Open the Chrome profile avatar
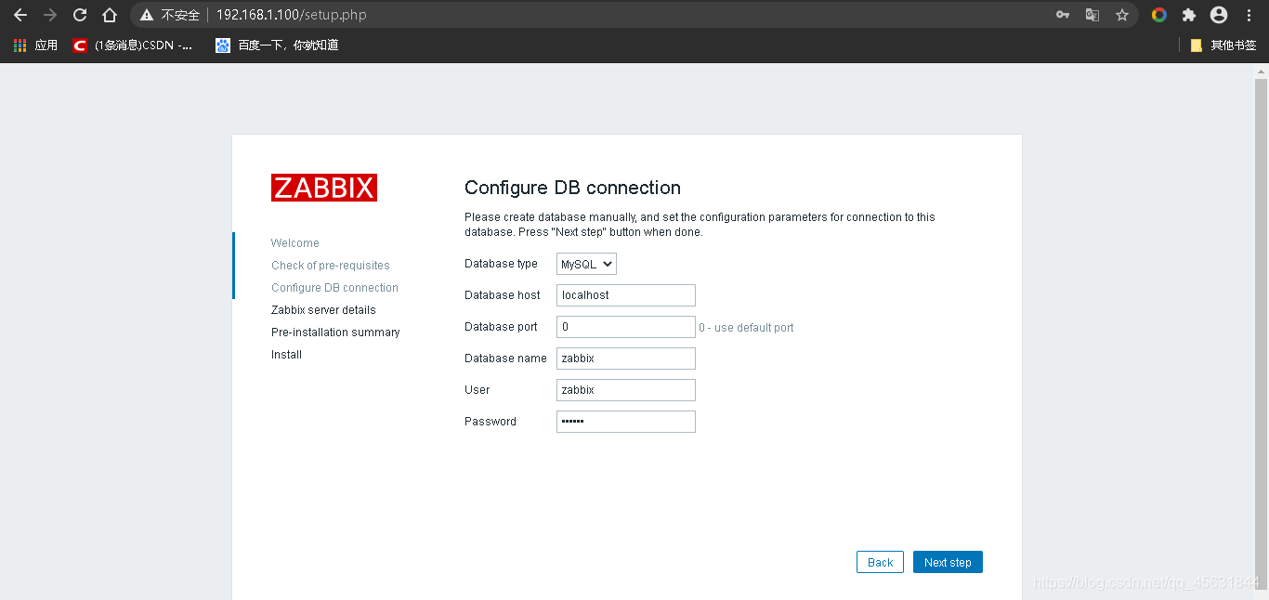The width and height of the screenshot is (1269, 600). (1219, 15)
